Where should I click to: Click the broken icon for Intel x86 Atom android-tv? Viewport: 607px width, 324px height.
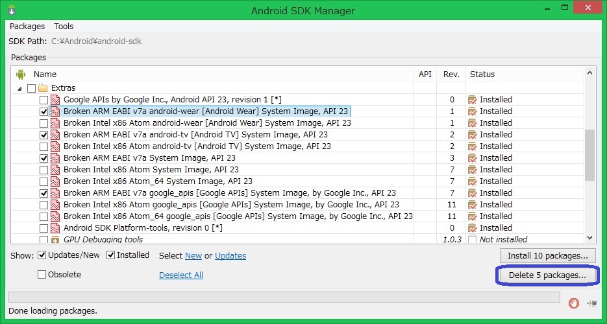(x=55, y=146)
